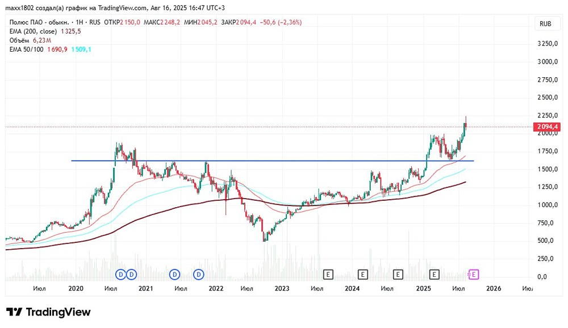The height and width of the screenshot is (328, 568).
Task: Open the dividend marker nearest the 2021 label
Action: click(x=132, y=275)
